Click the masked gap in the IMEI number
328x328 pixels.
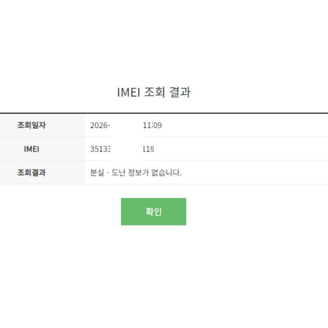[x=126, y=149]
